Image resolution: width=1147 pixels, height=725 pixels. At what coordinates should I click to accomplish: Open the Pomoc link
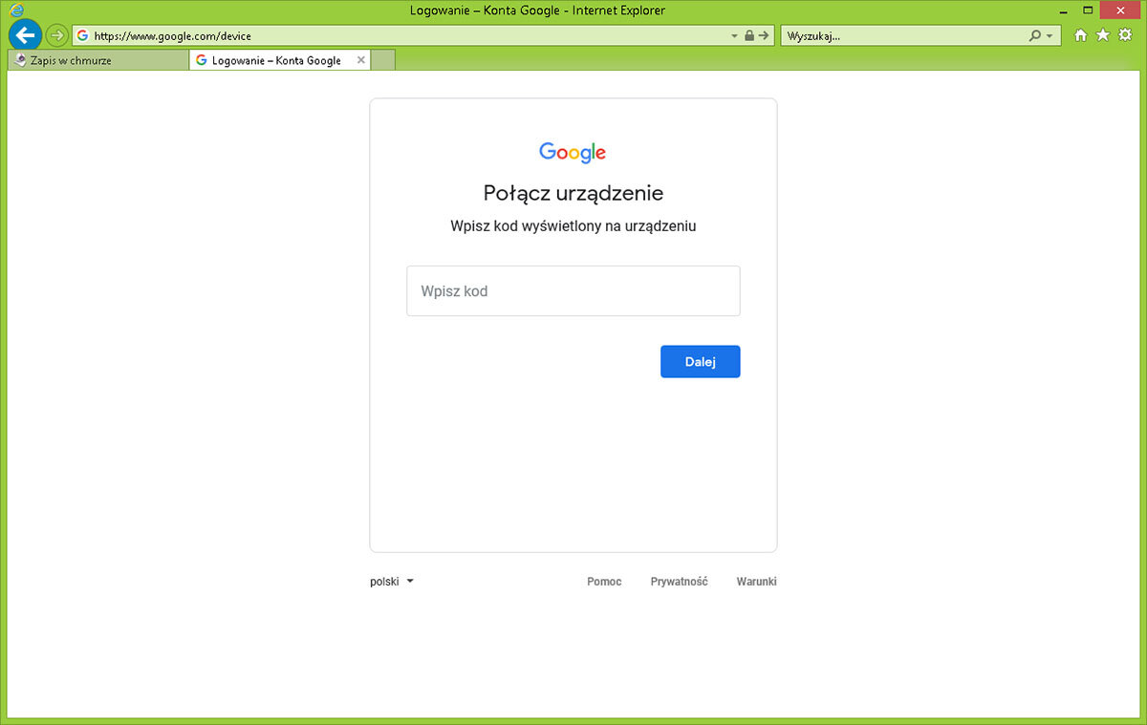pos(604,582)
